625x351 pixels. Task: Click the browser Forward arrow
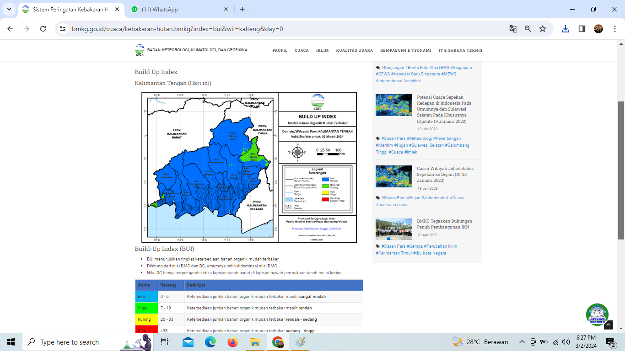click(27, 29)
